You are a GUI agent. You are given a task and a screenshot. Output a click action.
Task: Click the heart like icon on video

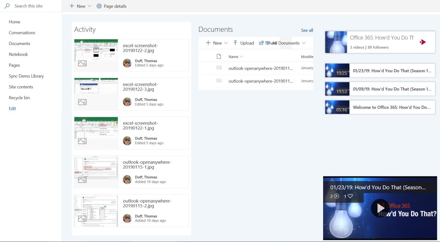(x=350, y=196)
